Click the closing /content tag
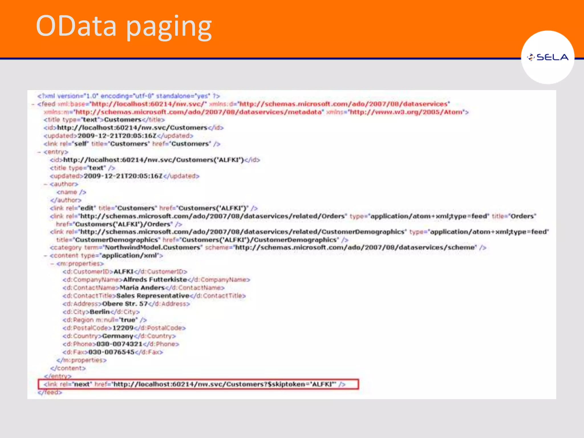The image size is (584, 438). pos(68,368)
